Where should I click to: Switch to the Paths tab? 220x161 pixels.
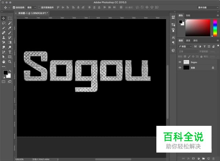point(195,41)
